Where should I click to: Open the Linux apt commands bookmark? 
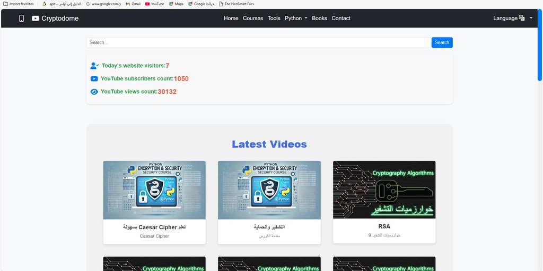pyautogui.click(x=62, y=4)
